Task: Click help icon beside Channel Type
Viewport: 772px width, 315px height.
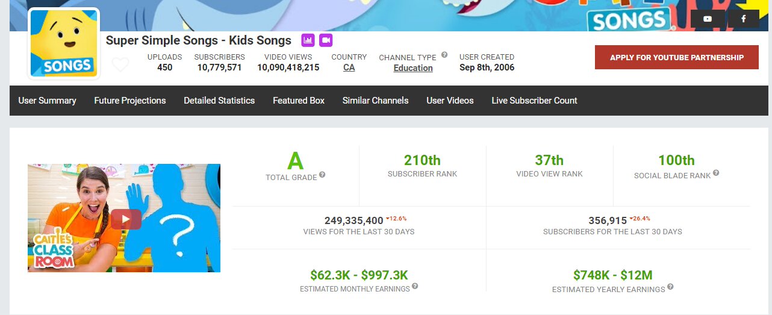Action: click(x=444, y=55)
